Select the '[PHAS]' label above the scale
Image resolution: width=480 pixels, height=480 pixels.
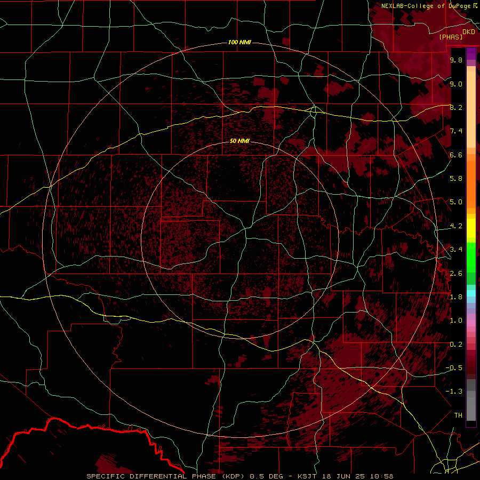(x=451, y=37)
